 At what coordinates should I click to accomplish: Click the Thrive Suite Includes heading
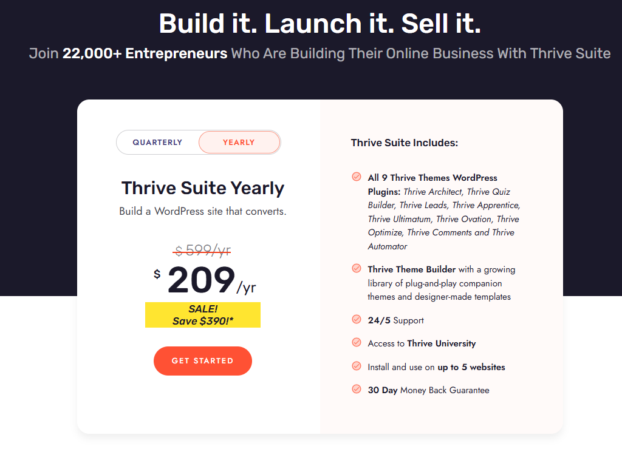pos(404,143)
